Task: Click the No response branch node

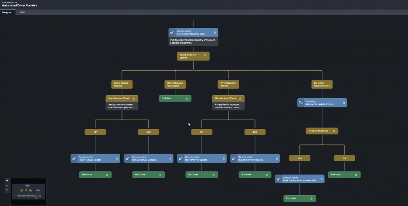Action: click(344, 158)
